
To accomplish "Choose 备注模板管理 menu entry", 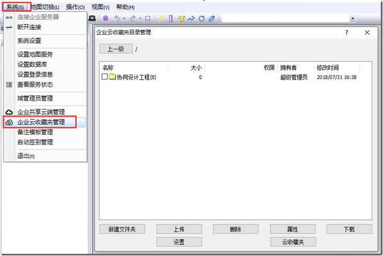I will coord(45,132).
